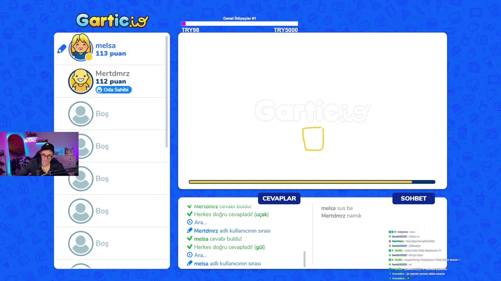Click the pencil icon beside 'melsa adlı kullanıcının sırası'
Screen dimensions: 501x281
click(190, 263)
